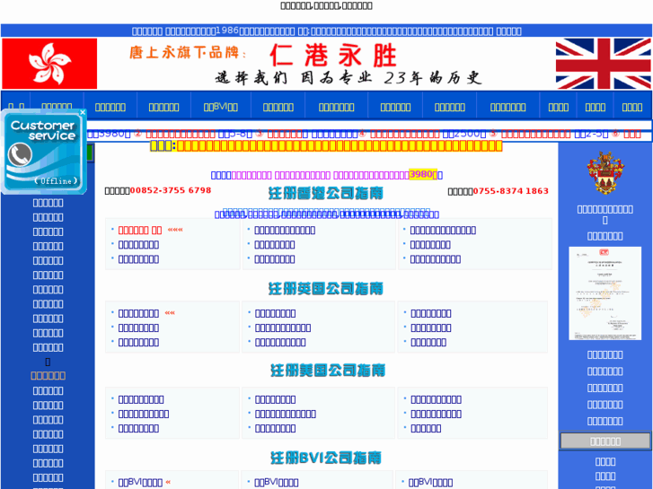Open the UK guide link marked with red arrows

(x=138, y=313)
